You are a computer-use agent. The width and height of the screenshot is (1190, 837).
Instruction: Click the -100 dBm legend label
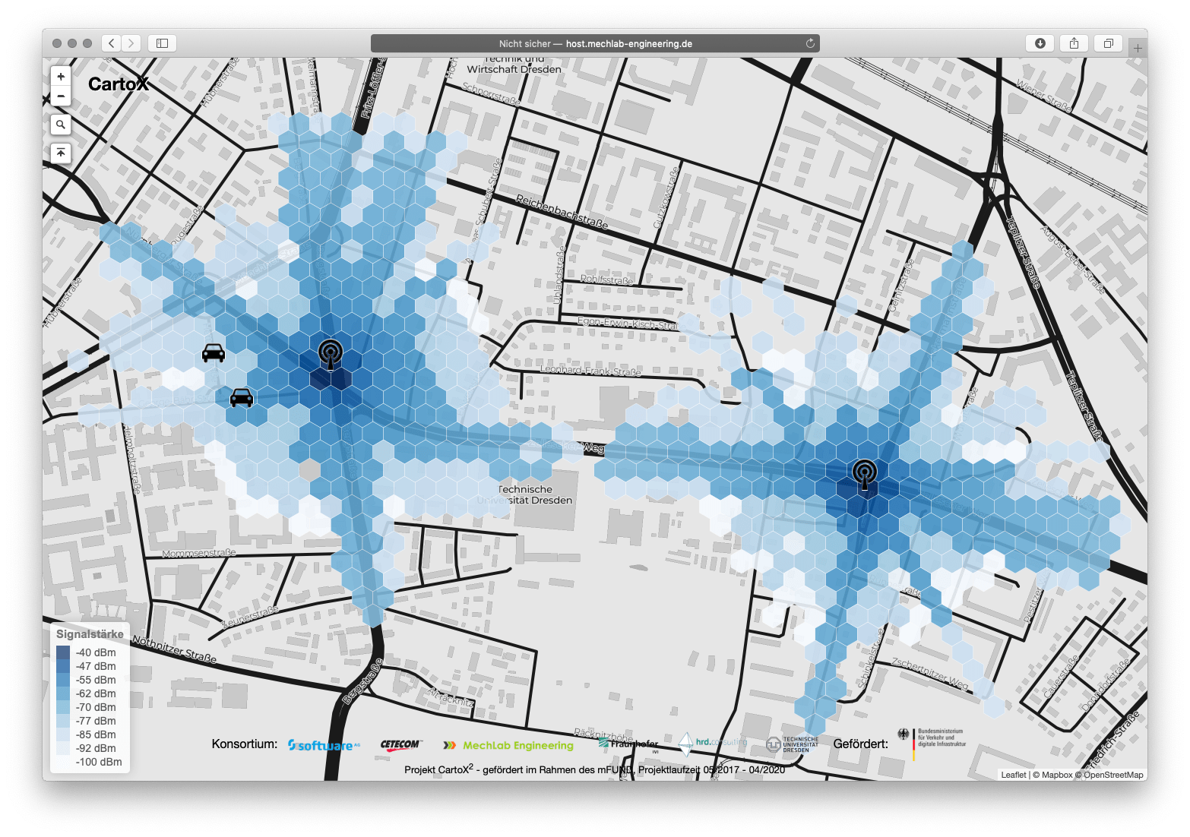click(x=99, y=762)
